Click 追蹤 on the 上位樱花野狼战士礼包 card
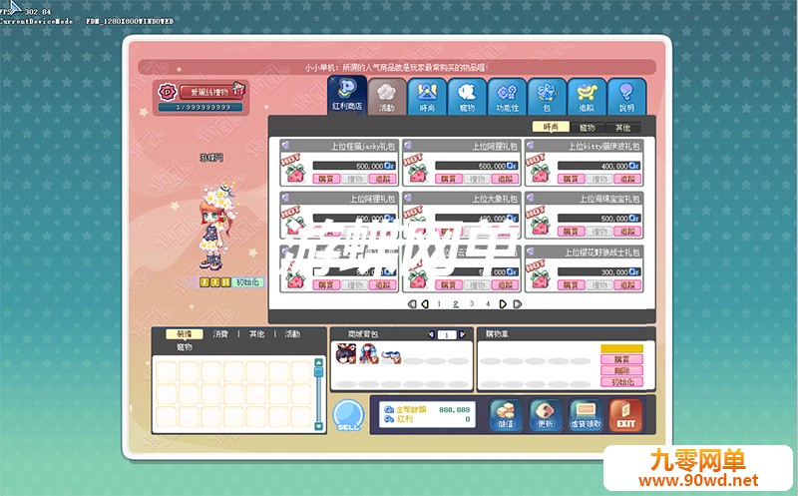The height and width of the screenshot is (496, 798). click(627, 285)
